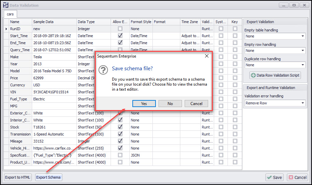Choose No to view schema in editor
312x185 pixels.
pos(170,103)
